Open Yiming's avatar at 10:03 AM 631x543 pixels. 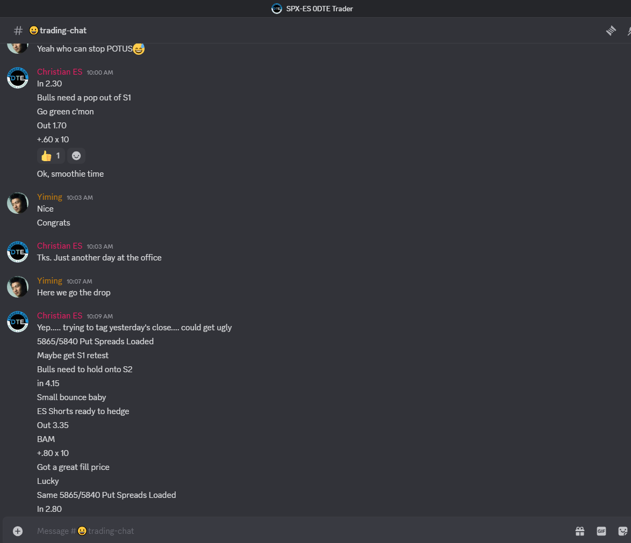(18, 202)
